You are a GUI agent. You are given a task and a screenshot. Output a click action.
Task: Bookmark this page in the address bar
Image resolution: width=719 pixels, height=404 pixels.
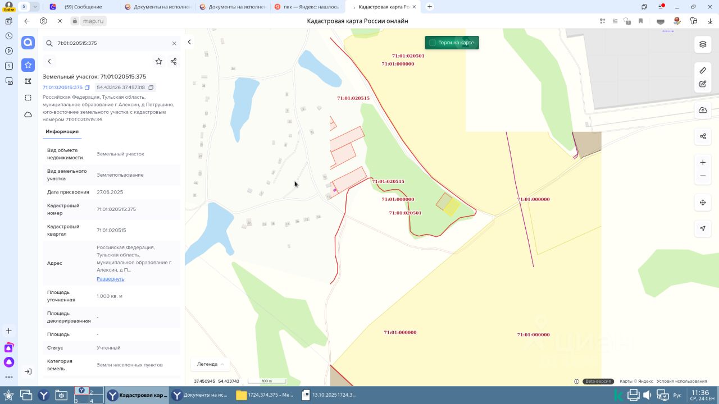pyautogui.click(x=640, y=21)
